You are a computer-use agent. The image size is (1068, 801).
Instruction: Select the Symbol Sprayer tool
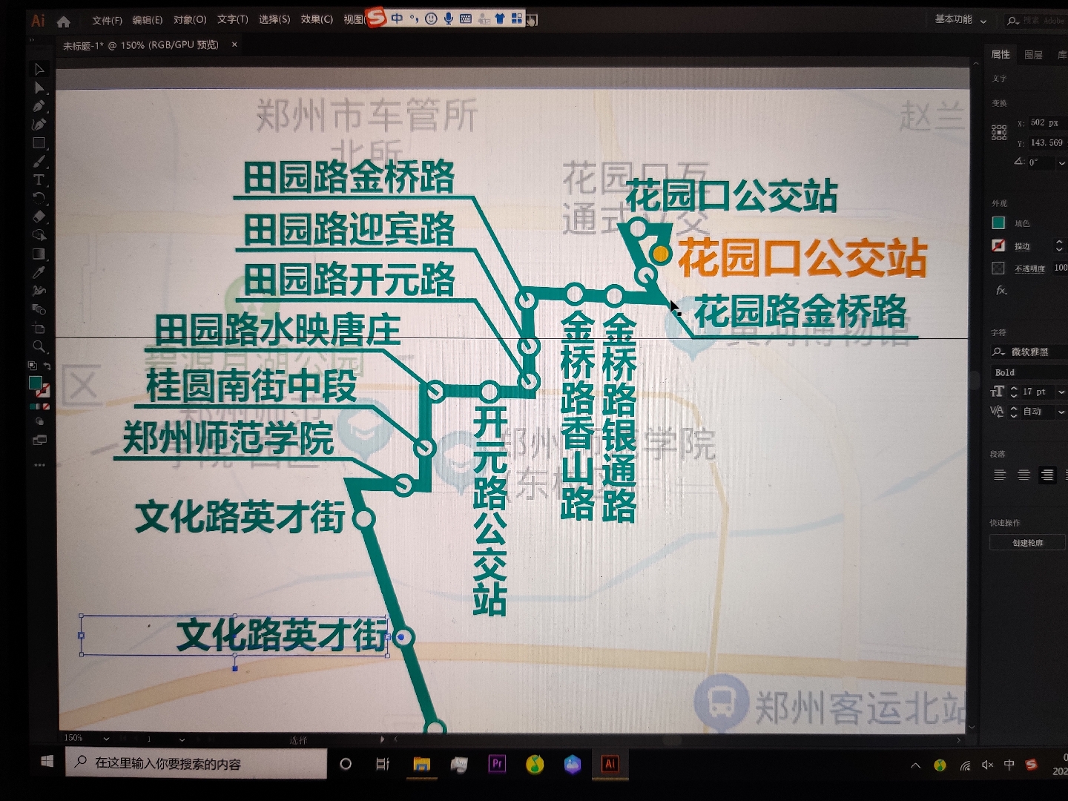[39, 291]
